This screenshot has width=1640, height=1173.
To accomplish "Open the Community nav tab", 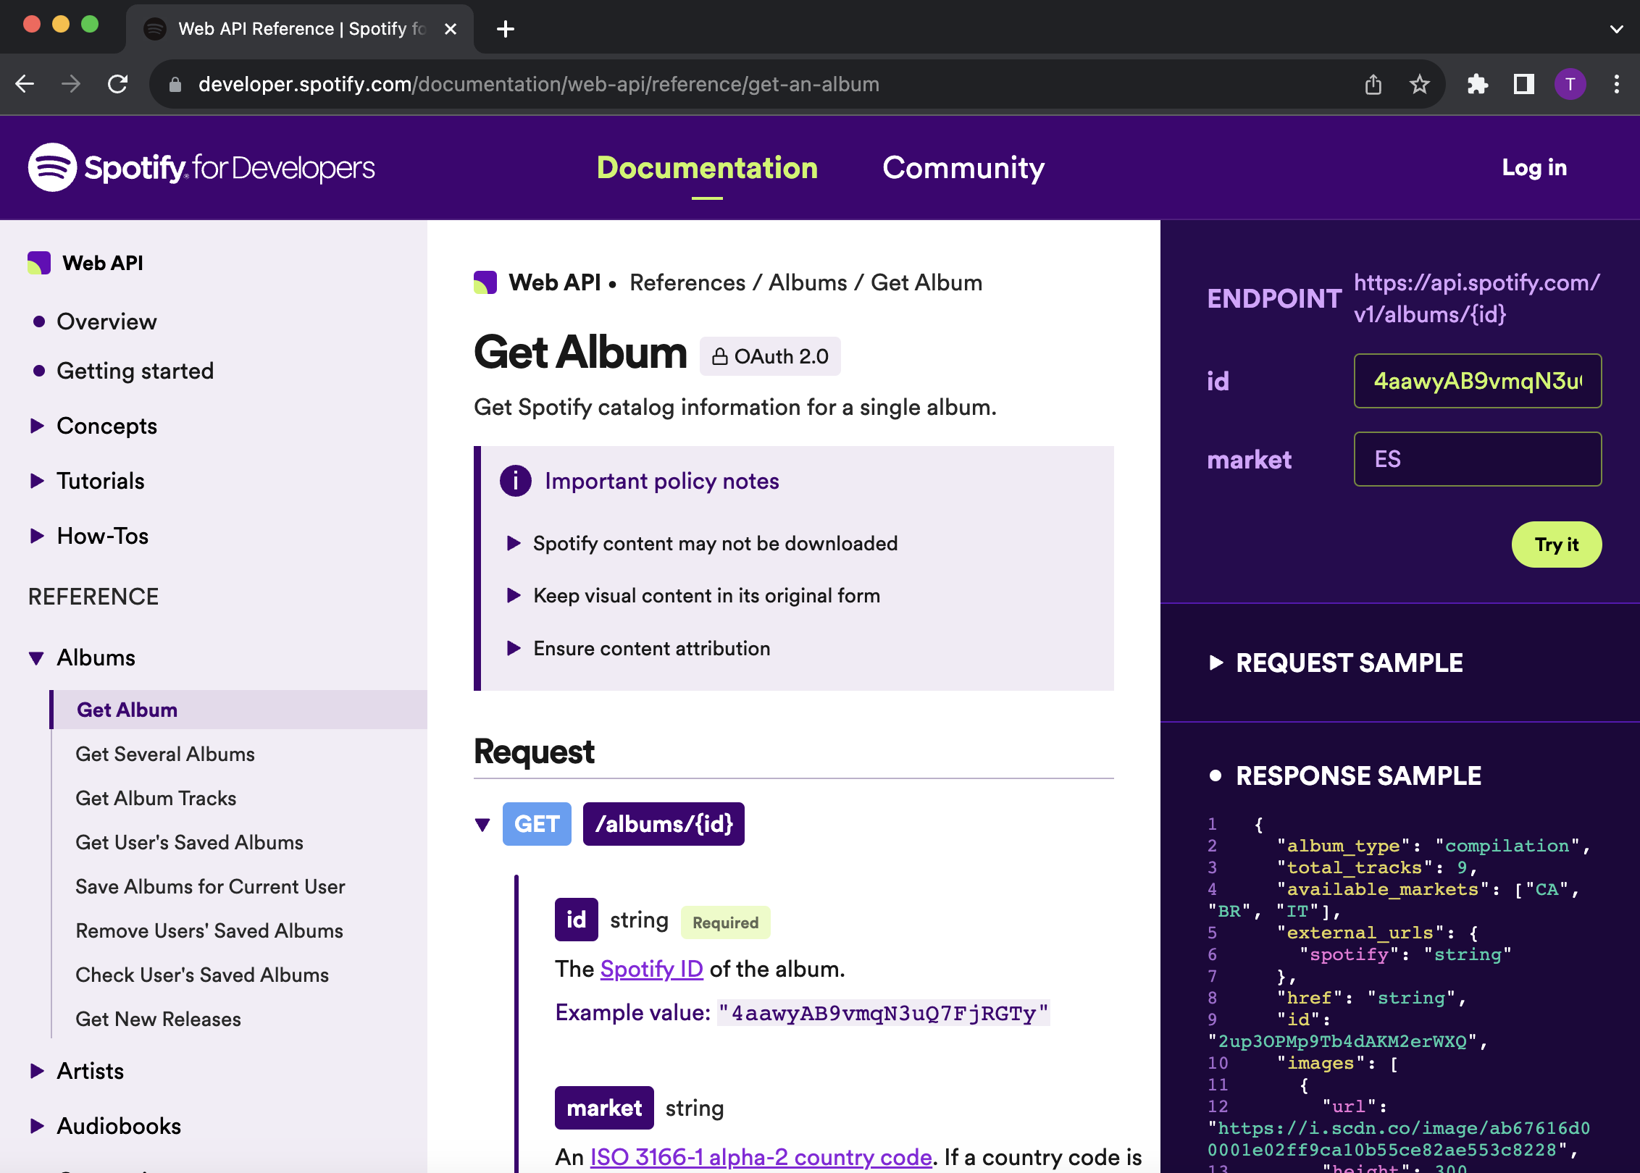I will 963,168.
